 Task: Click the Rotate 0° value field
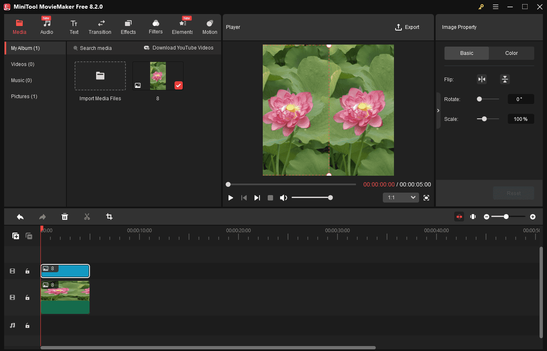[521, 99]
